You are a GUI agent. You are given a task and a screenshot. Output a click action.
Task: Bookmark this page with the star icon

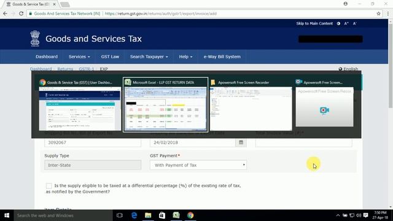click(x=378, y=14)
